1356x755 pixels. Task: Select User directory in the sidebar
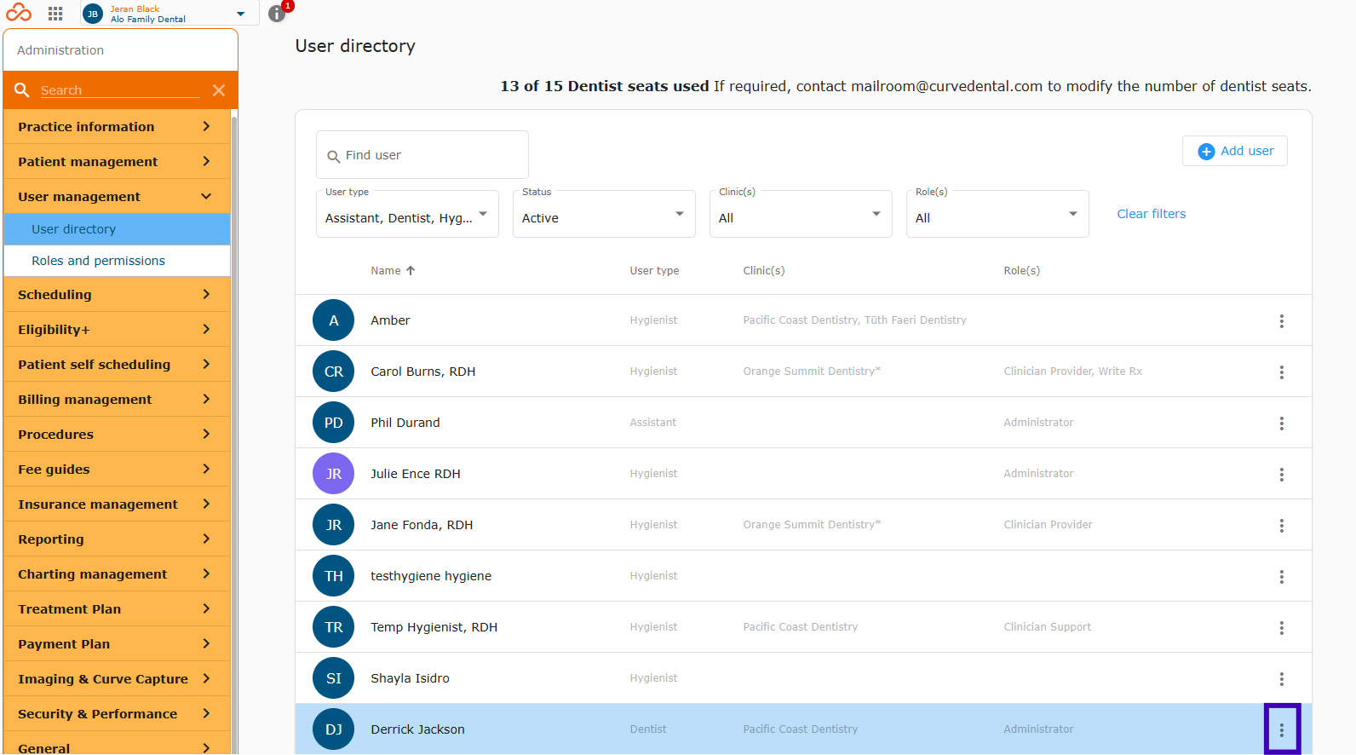pyautogui.click(x=117, y=229)
